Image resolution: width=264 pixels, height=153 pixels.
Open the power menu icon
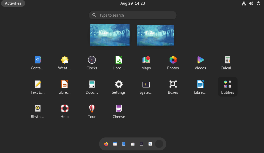pyautogui.click(x=259, y=3)
